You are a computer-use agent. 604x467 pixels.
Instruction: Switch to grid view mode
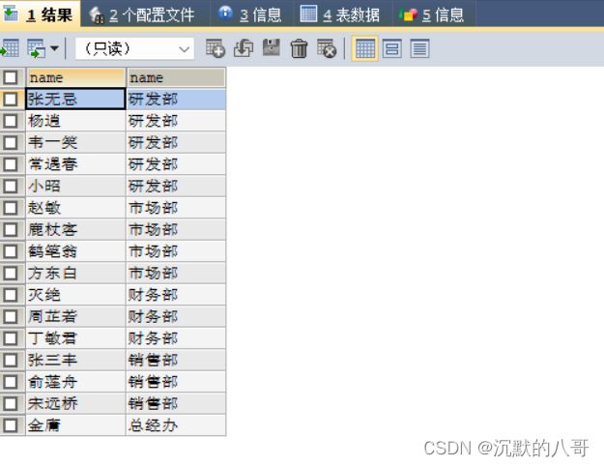tap(364, 48)
